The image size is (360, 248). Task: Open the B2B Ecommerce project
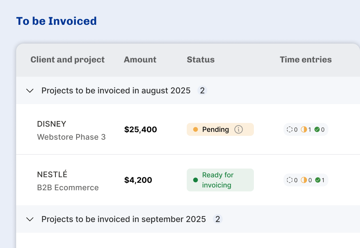(x=68, y=188)
